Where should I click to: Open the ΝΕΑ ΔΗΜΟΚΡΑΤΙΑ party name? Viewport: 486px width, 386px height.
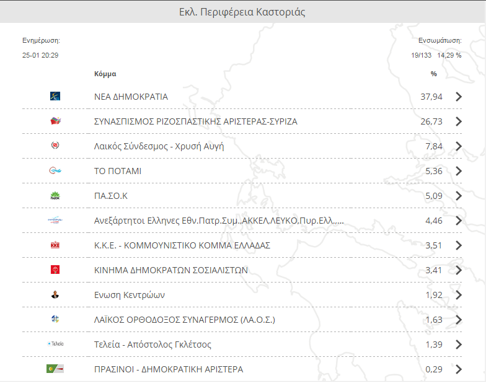point(131,97)
